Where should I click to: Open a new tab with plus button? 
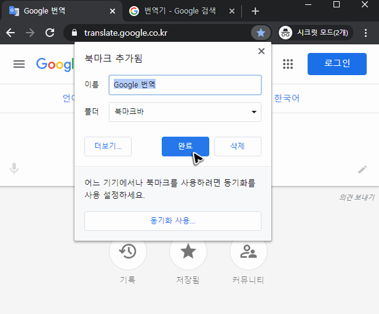pos(255,11)
